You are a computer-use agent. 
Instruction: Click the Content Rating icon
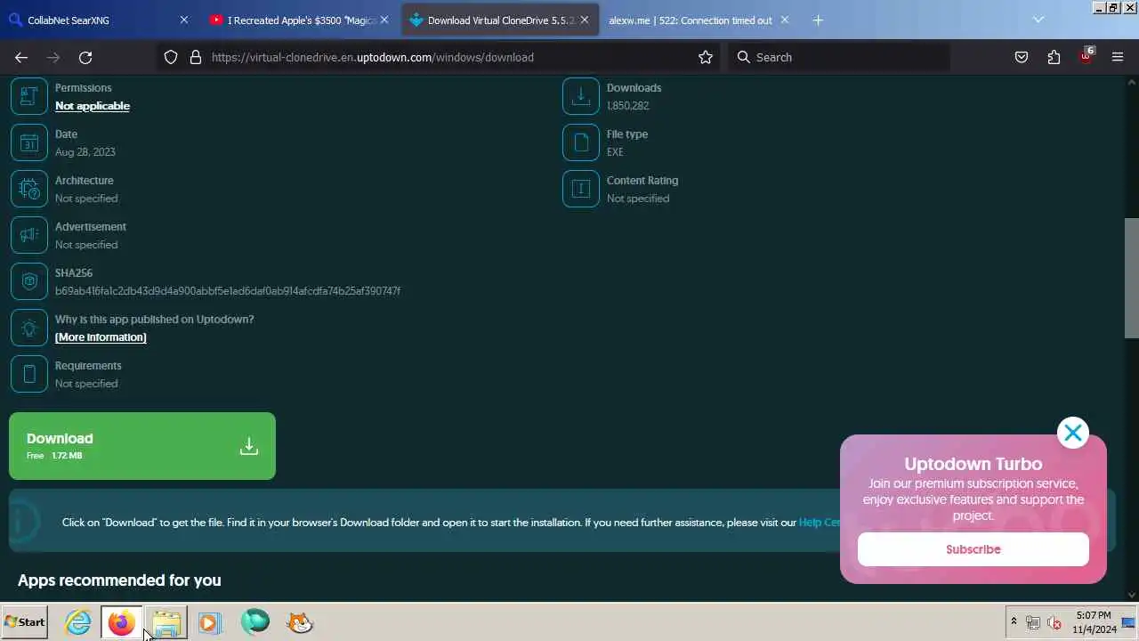581,189
